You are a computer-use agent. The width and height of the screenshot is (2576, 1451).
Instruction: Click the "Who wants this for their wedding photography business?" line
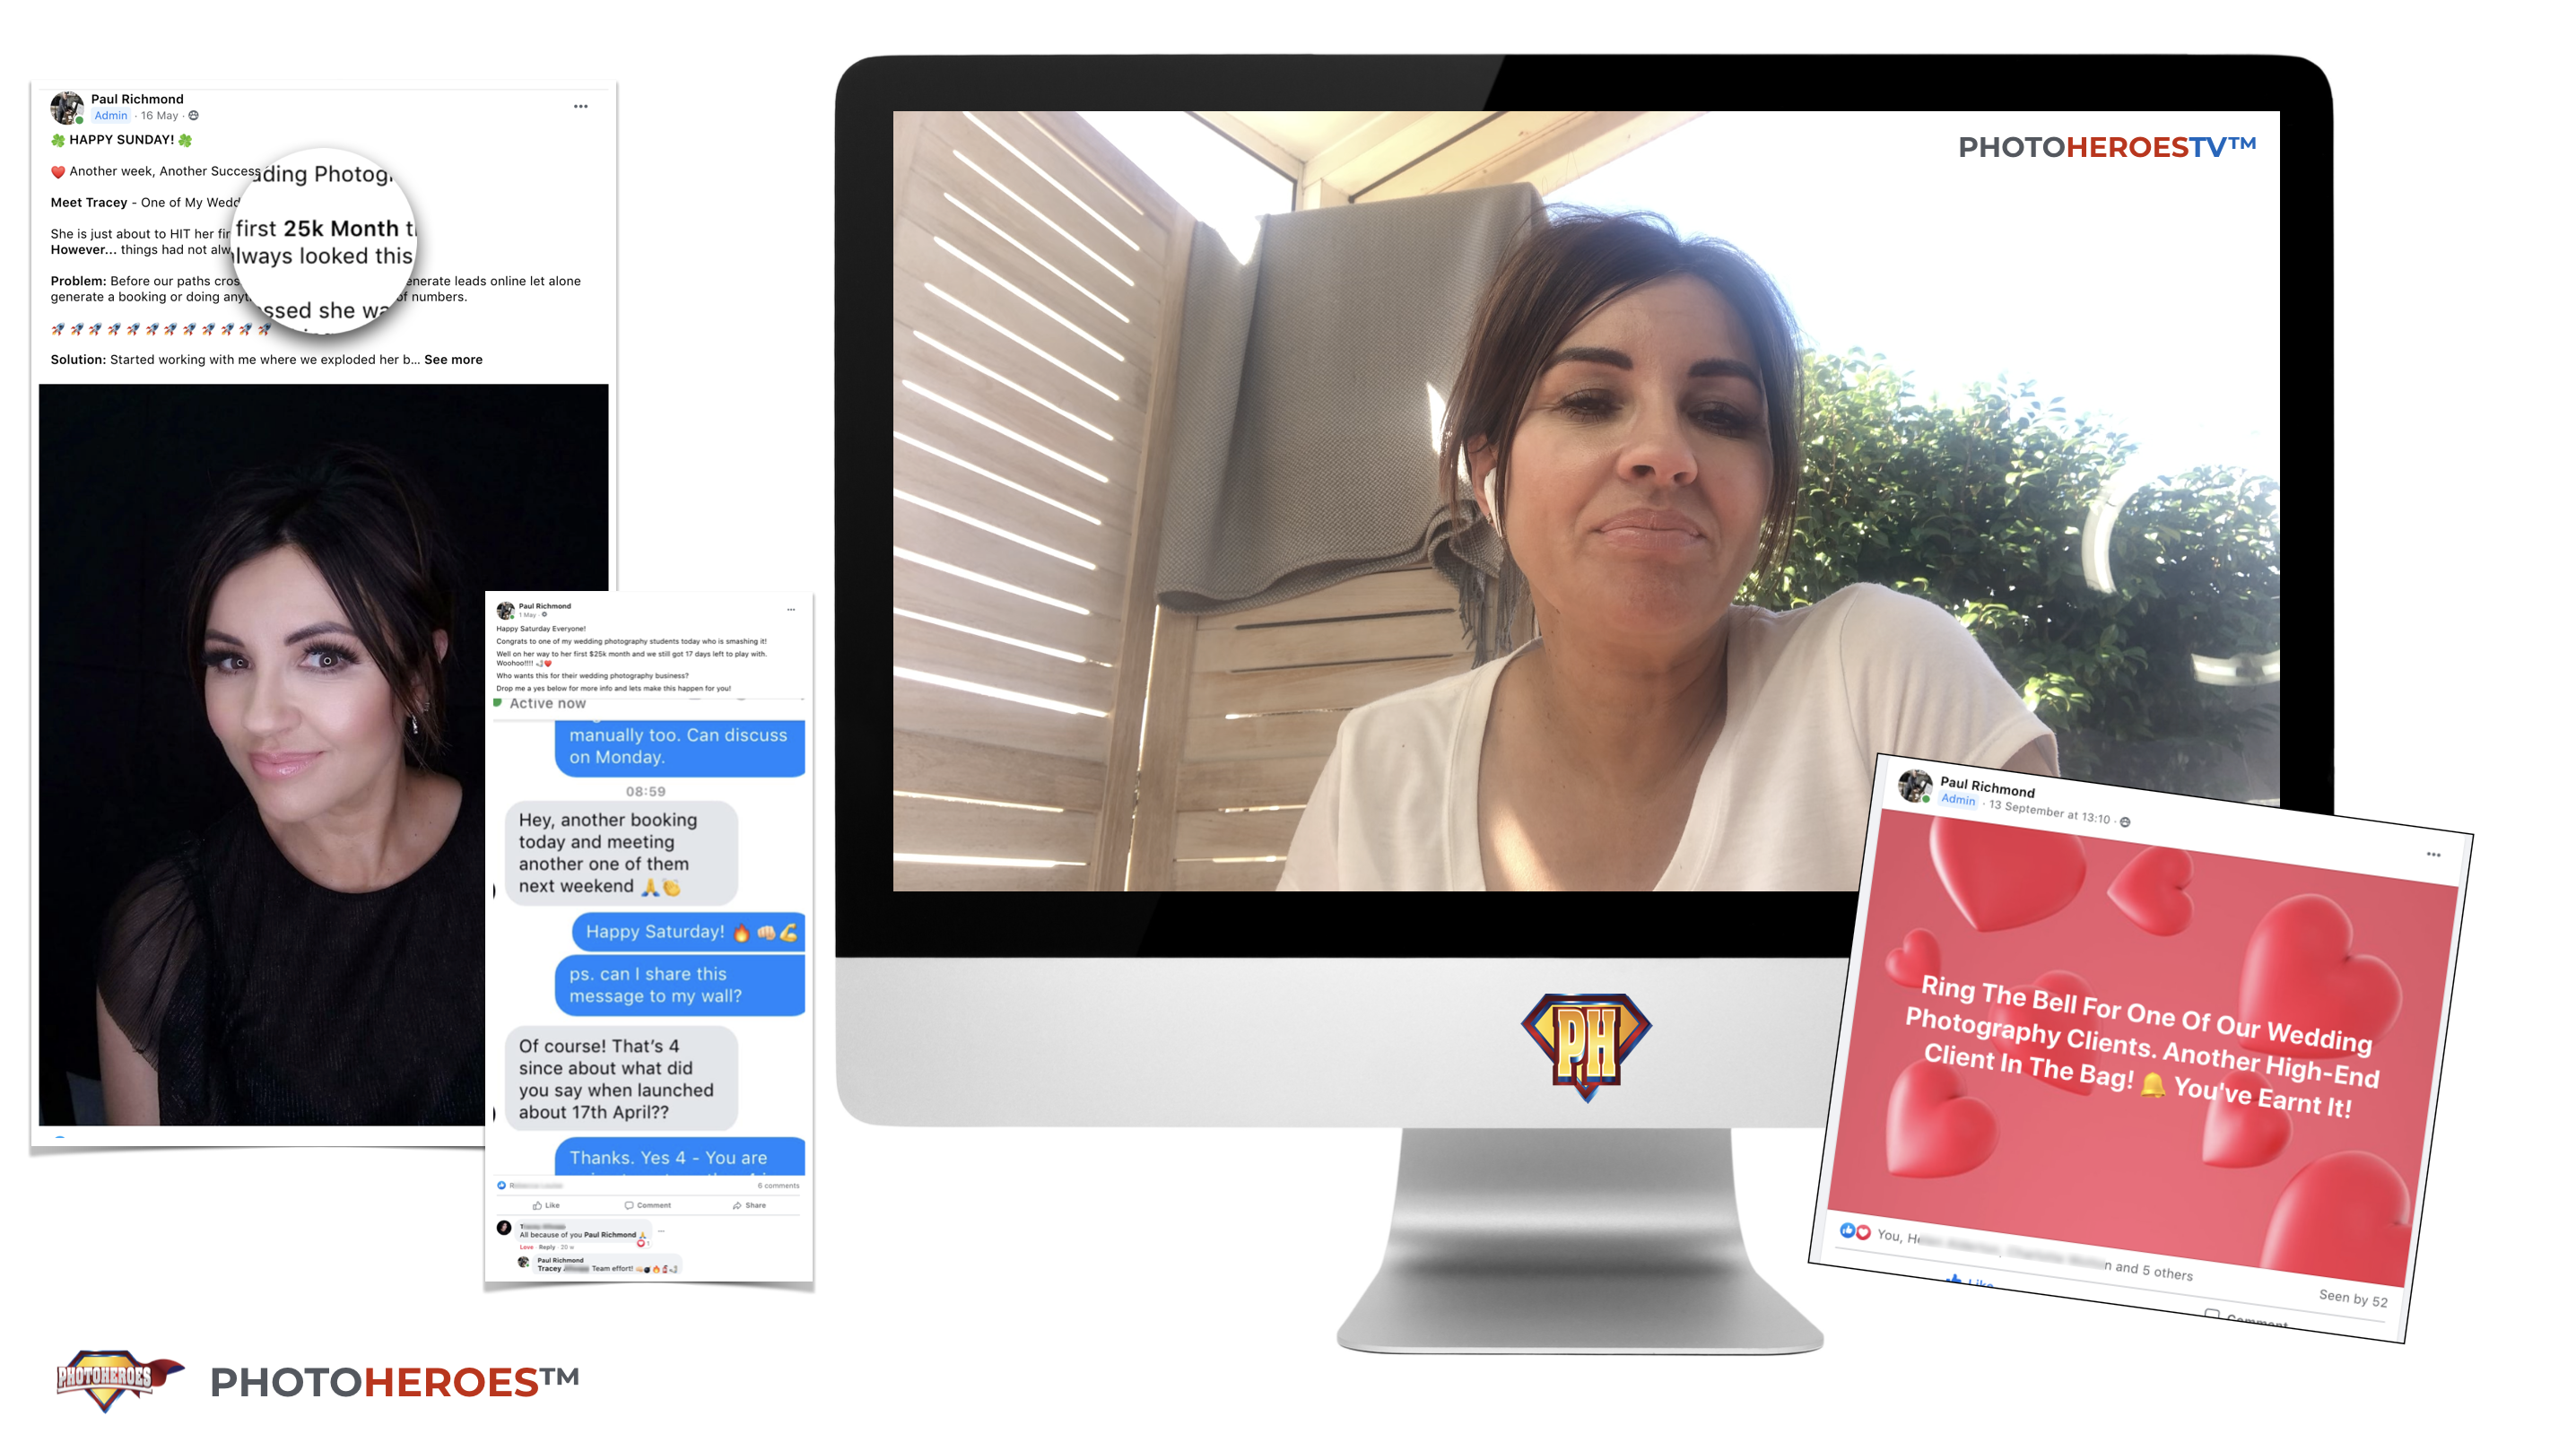pos(592,676)
